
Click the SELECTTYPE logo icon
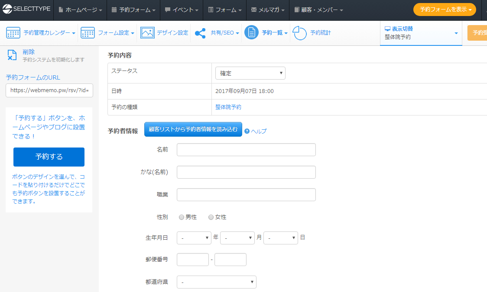tap(7, 10)
